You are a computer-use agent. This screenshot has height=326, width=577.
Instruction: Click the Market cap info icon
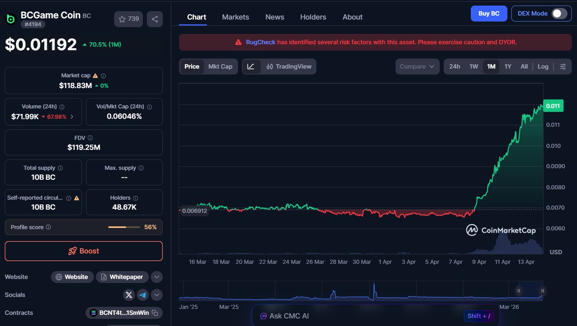coord(103,76)
